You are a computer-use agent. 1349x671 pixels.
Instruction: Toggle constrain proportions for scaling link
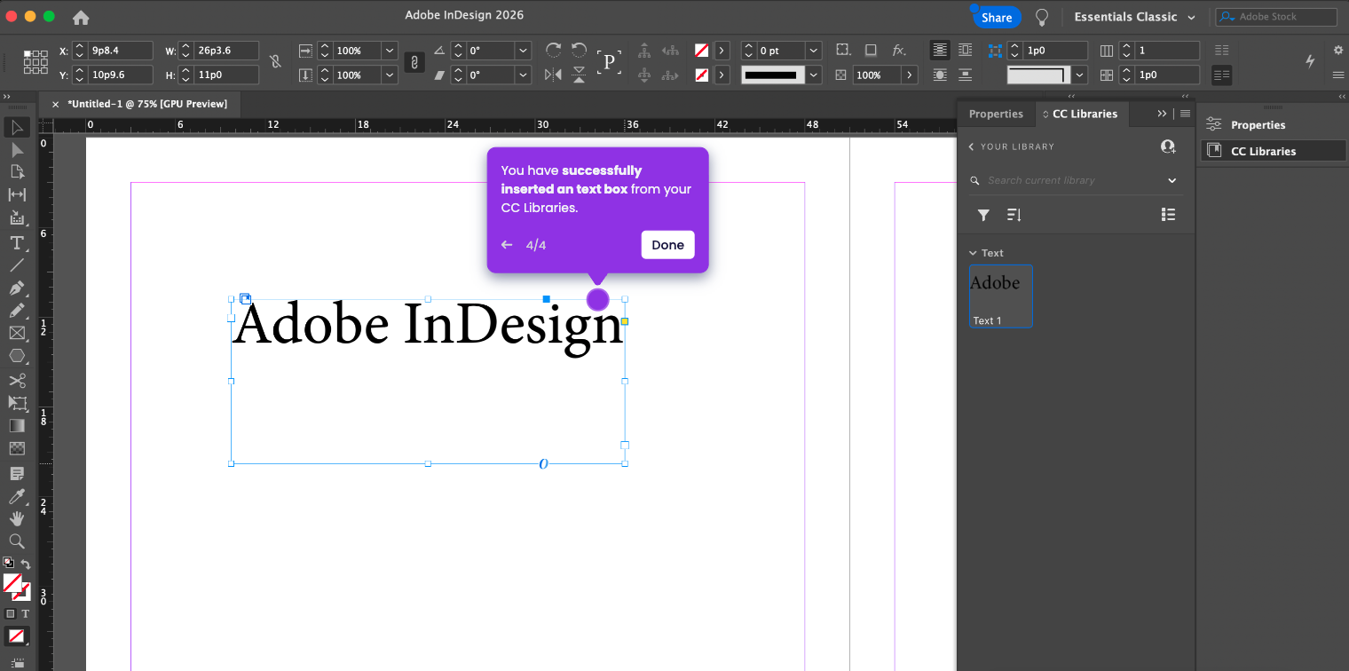pos(414,62)
